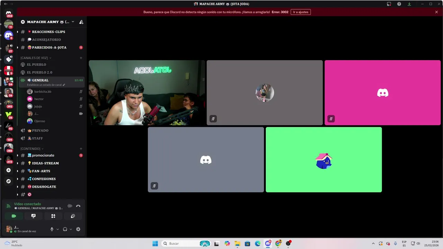
Task: Collapse the CANALES DE VOZ category
Action: point(36,58)
